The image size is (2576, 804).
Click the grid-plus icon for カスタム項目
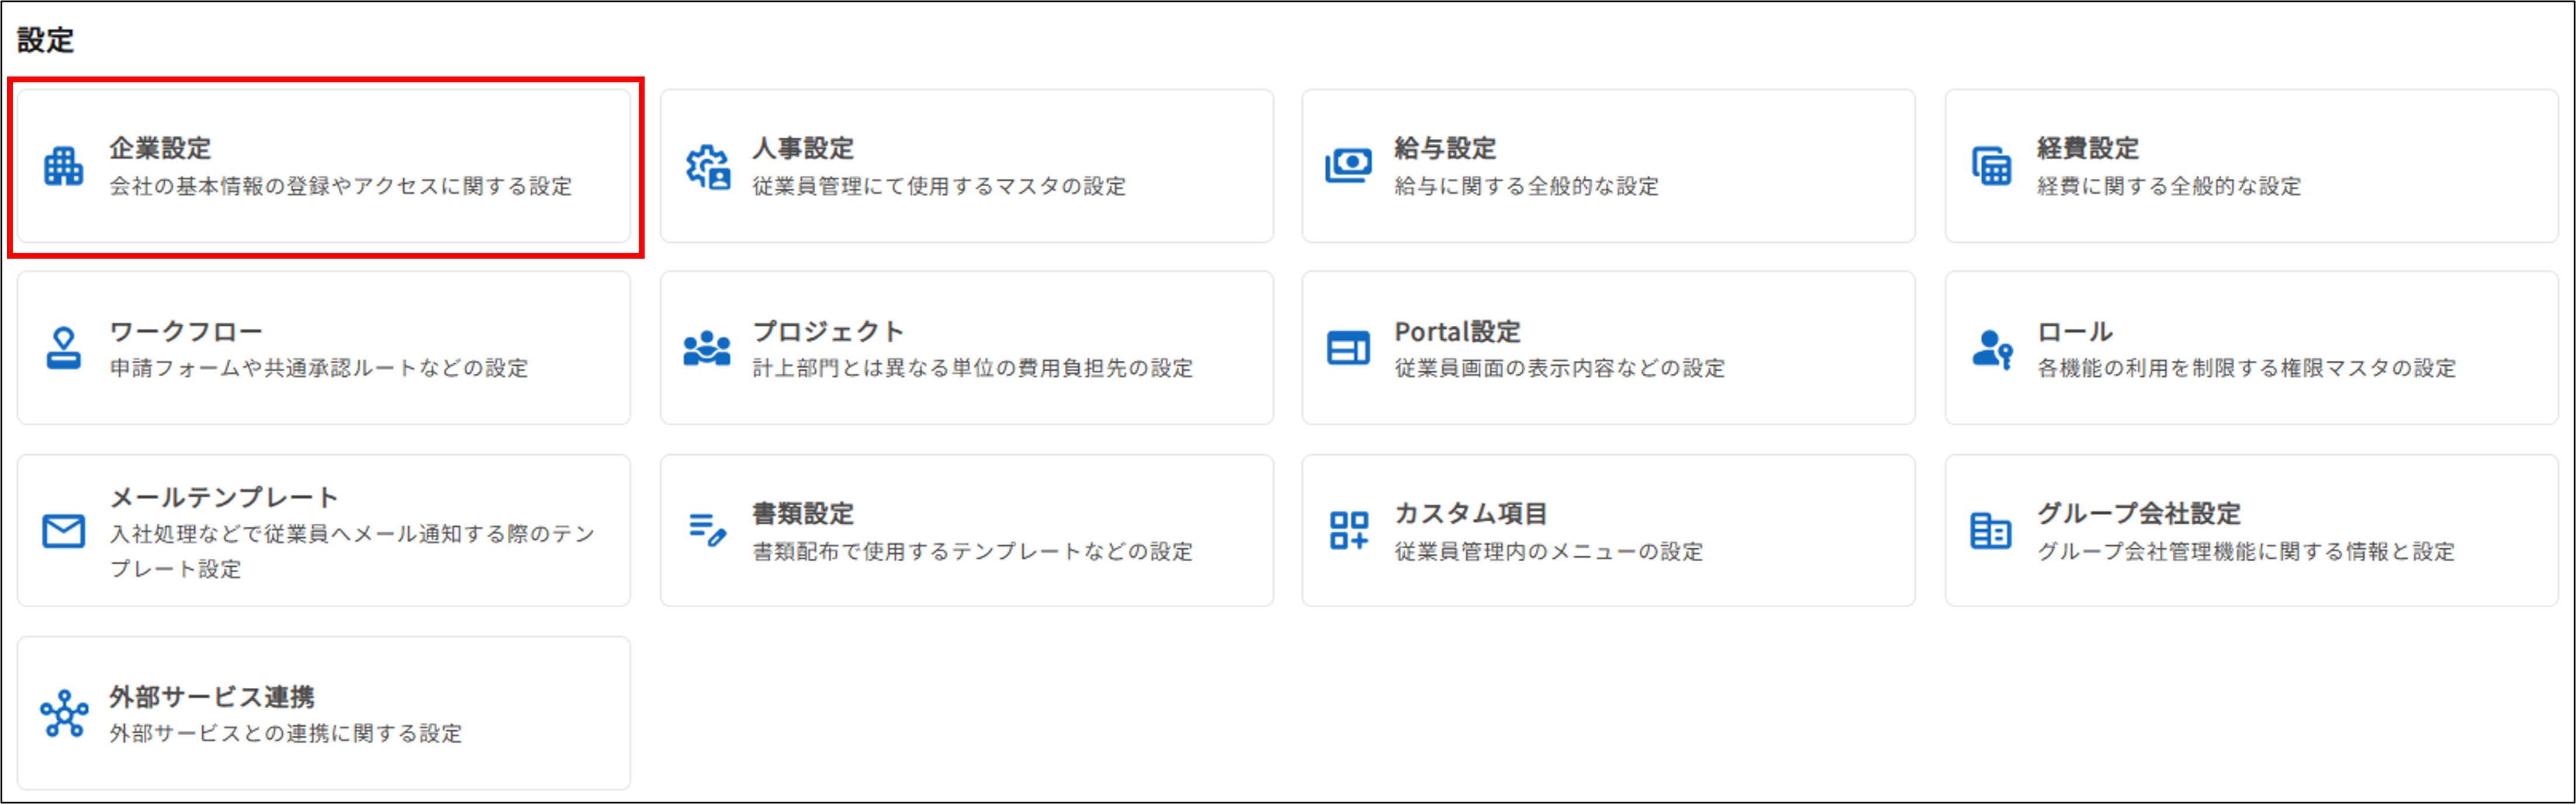[1348, 530]
